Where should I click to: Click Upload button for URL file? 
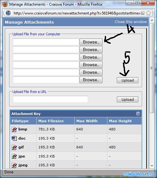coord(128,100)
